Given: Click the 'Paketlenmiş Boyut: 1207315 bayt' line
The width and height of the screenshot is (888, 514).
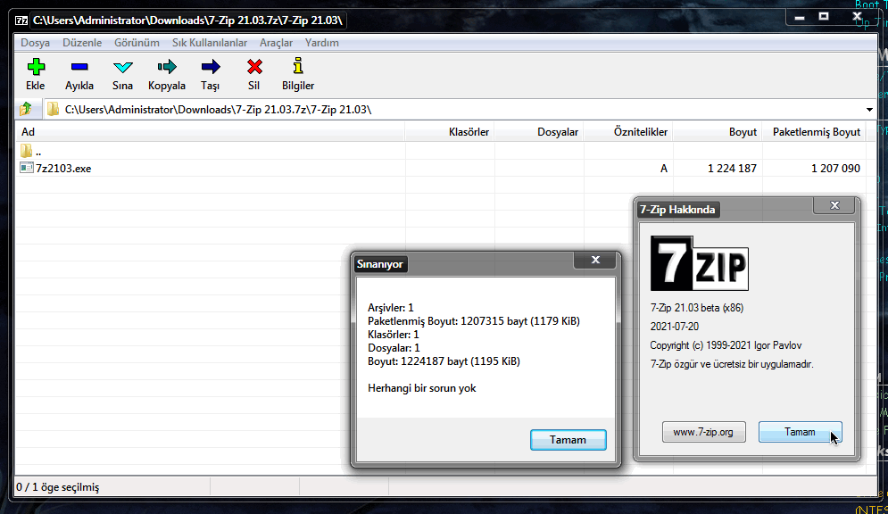Looking at the screenshot, I should coord(473,321).
